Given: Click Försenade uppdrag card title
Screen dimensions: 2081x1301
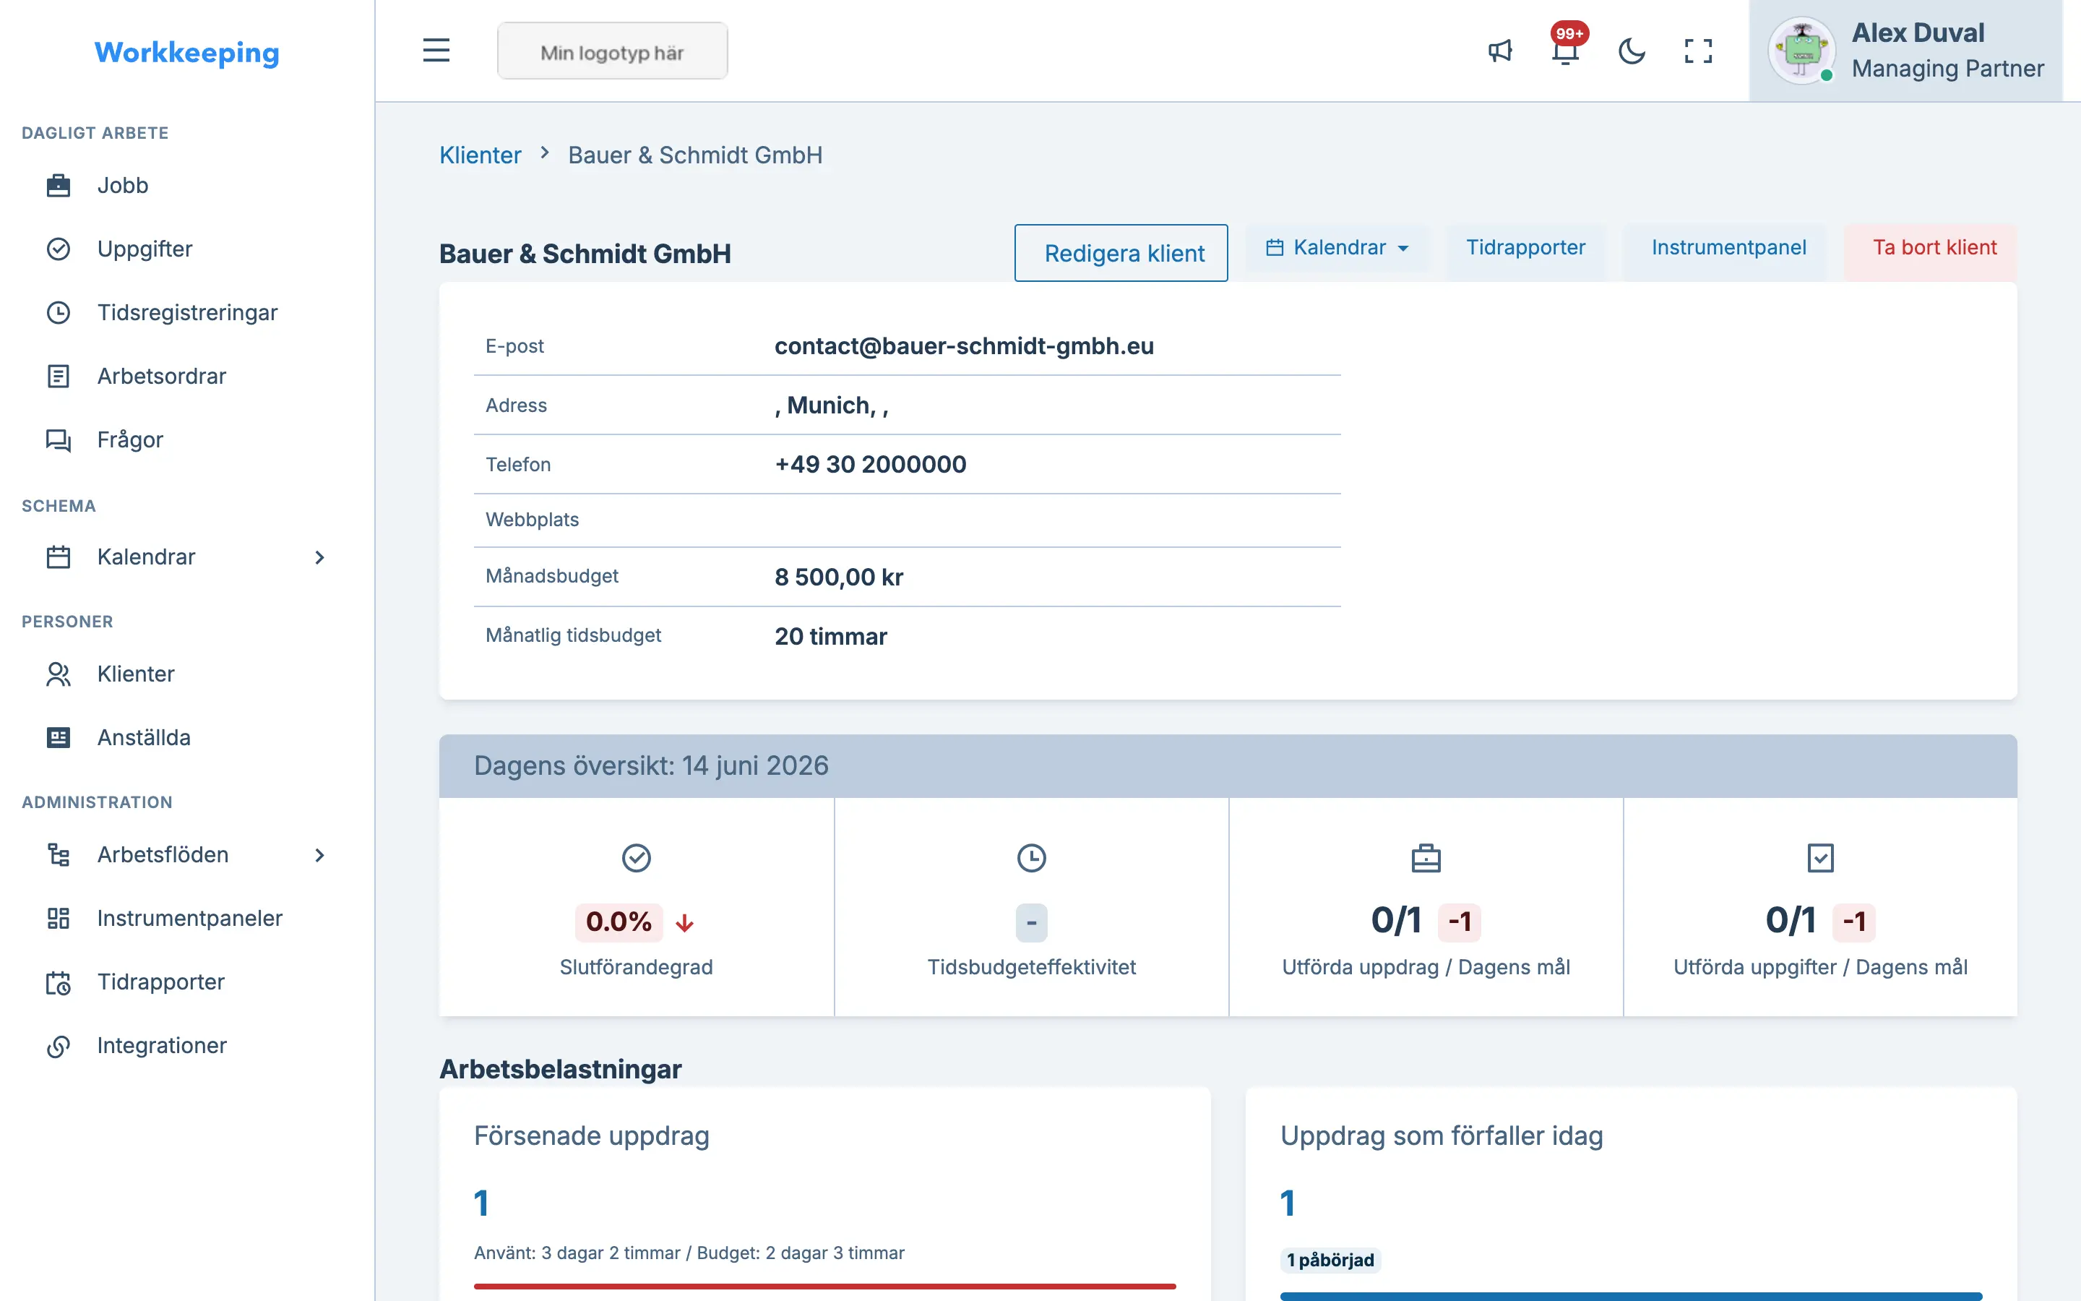Looking at the screenshot, I should (592, 1135).
